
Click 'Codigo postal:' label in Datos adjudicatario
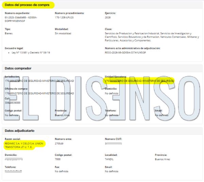[63, 155]
